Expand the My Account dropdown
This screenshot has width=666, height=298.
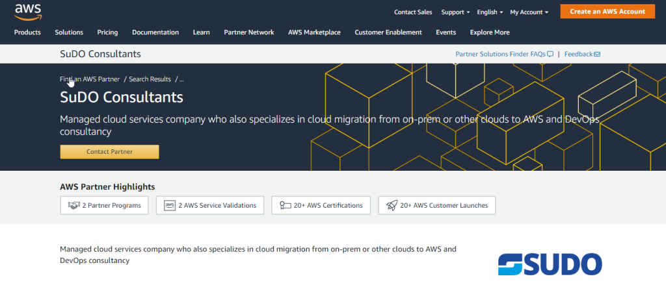click(529, 12)
